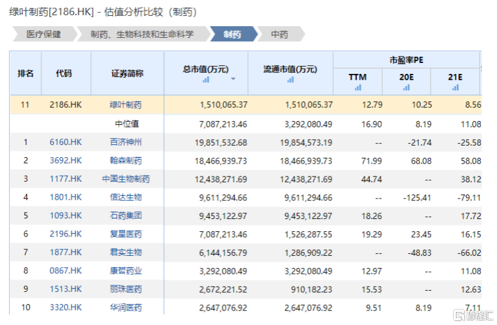Open the 中药 tab
497x325 pixels.
point(279,34)
